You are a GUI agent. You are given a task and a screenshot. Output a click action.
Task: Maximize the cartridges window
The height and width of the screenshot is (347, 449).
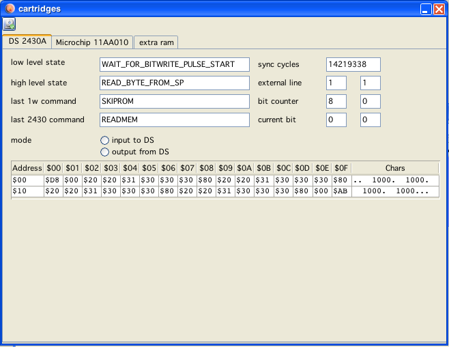coord(425,9)
